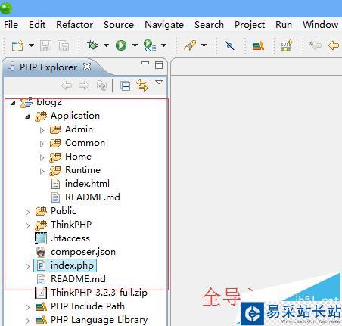Open the External Tools dropdown arrow
This screenshot has width=342, height=326.
(x=163, y=45)
